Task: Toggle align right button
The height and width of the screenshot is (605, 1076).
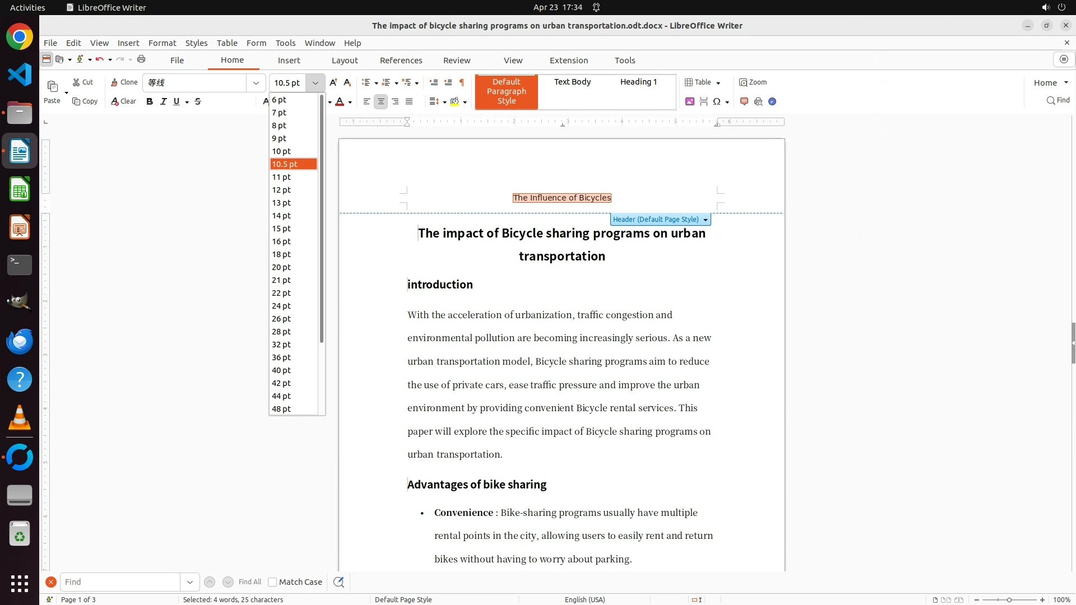Action: (395, 101)
